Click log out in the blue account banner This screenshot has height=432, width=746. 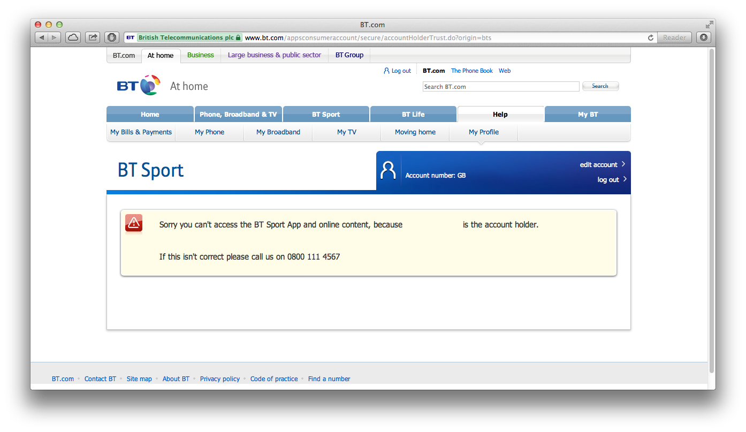608,180
